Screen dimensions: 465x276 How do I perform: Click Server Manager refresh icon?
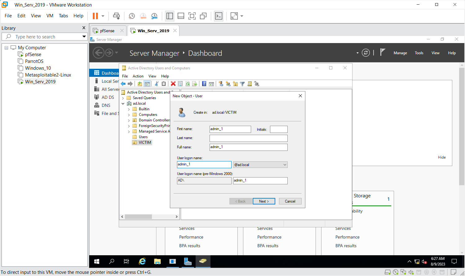pos(366,53)
